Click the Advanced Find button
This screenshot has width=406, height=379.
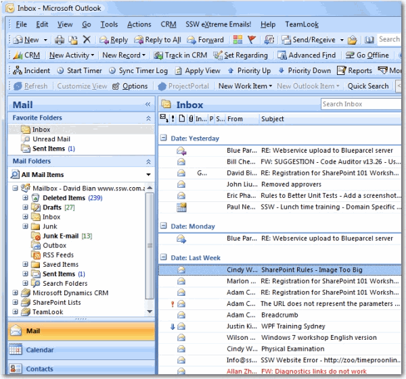coord(307,55)
